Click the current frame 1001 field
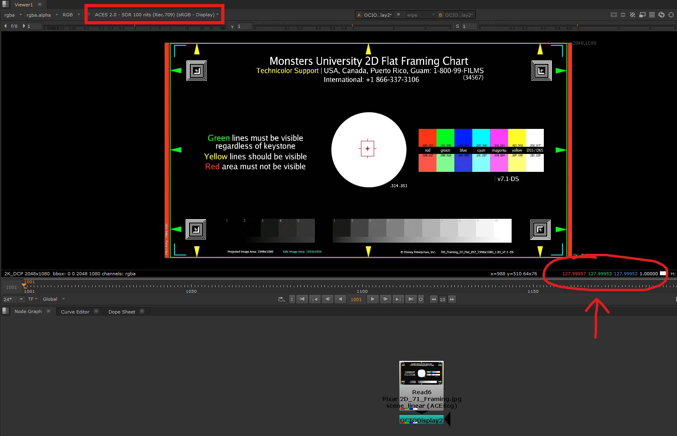 pyautogui.click(x=356, y=300)
